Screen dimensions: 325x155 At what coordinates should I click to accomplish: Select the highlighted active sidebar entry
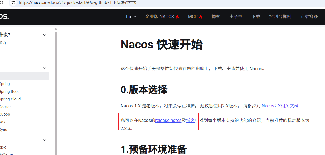[25, 76]
